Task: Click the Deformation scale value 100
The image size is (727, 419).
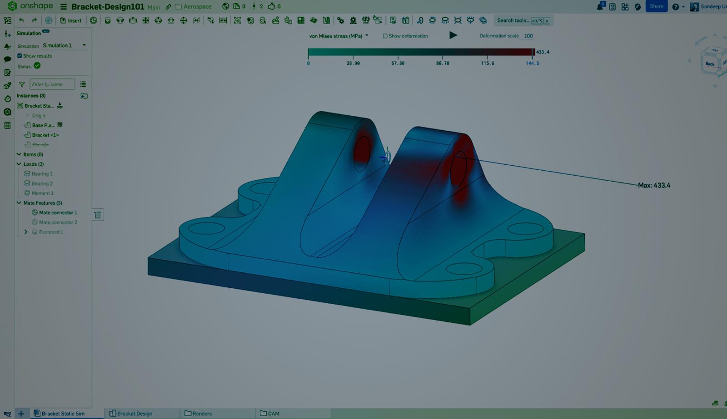Action: click(x=528, y=35)
